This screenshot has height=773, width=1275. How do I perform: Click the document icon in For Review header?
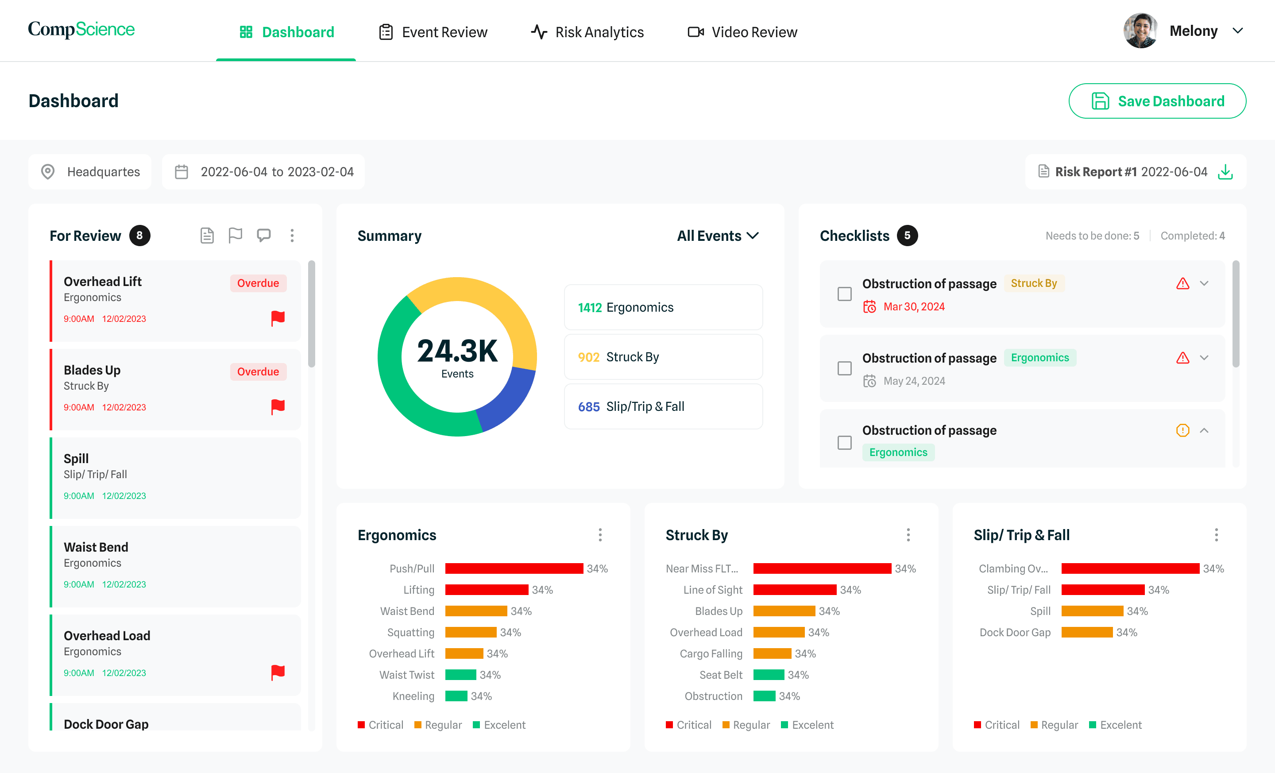[x=207, y=236]
